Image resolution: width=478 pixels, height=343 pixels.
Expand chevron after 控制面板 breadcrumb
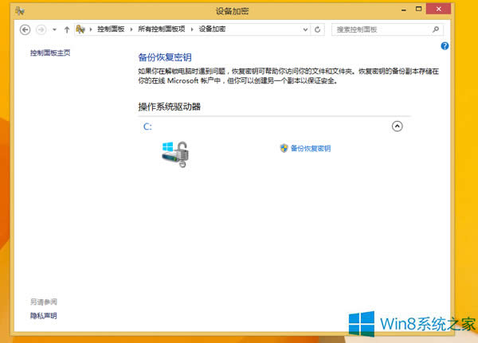click(131, 29)
